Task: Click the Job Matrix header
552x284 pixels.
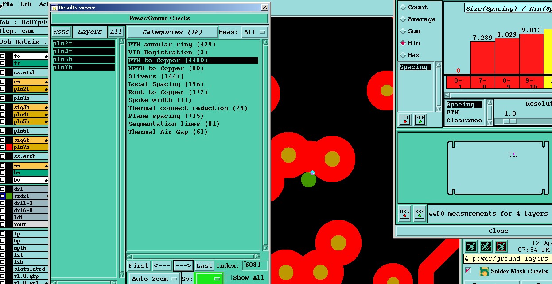Action: (24, 42)
